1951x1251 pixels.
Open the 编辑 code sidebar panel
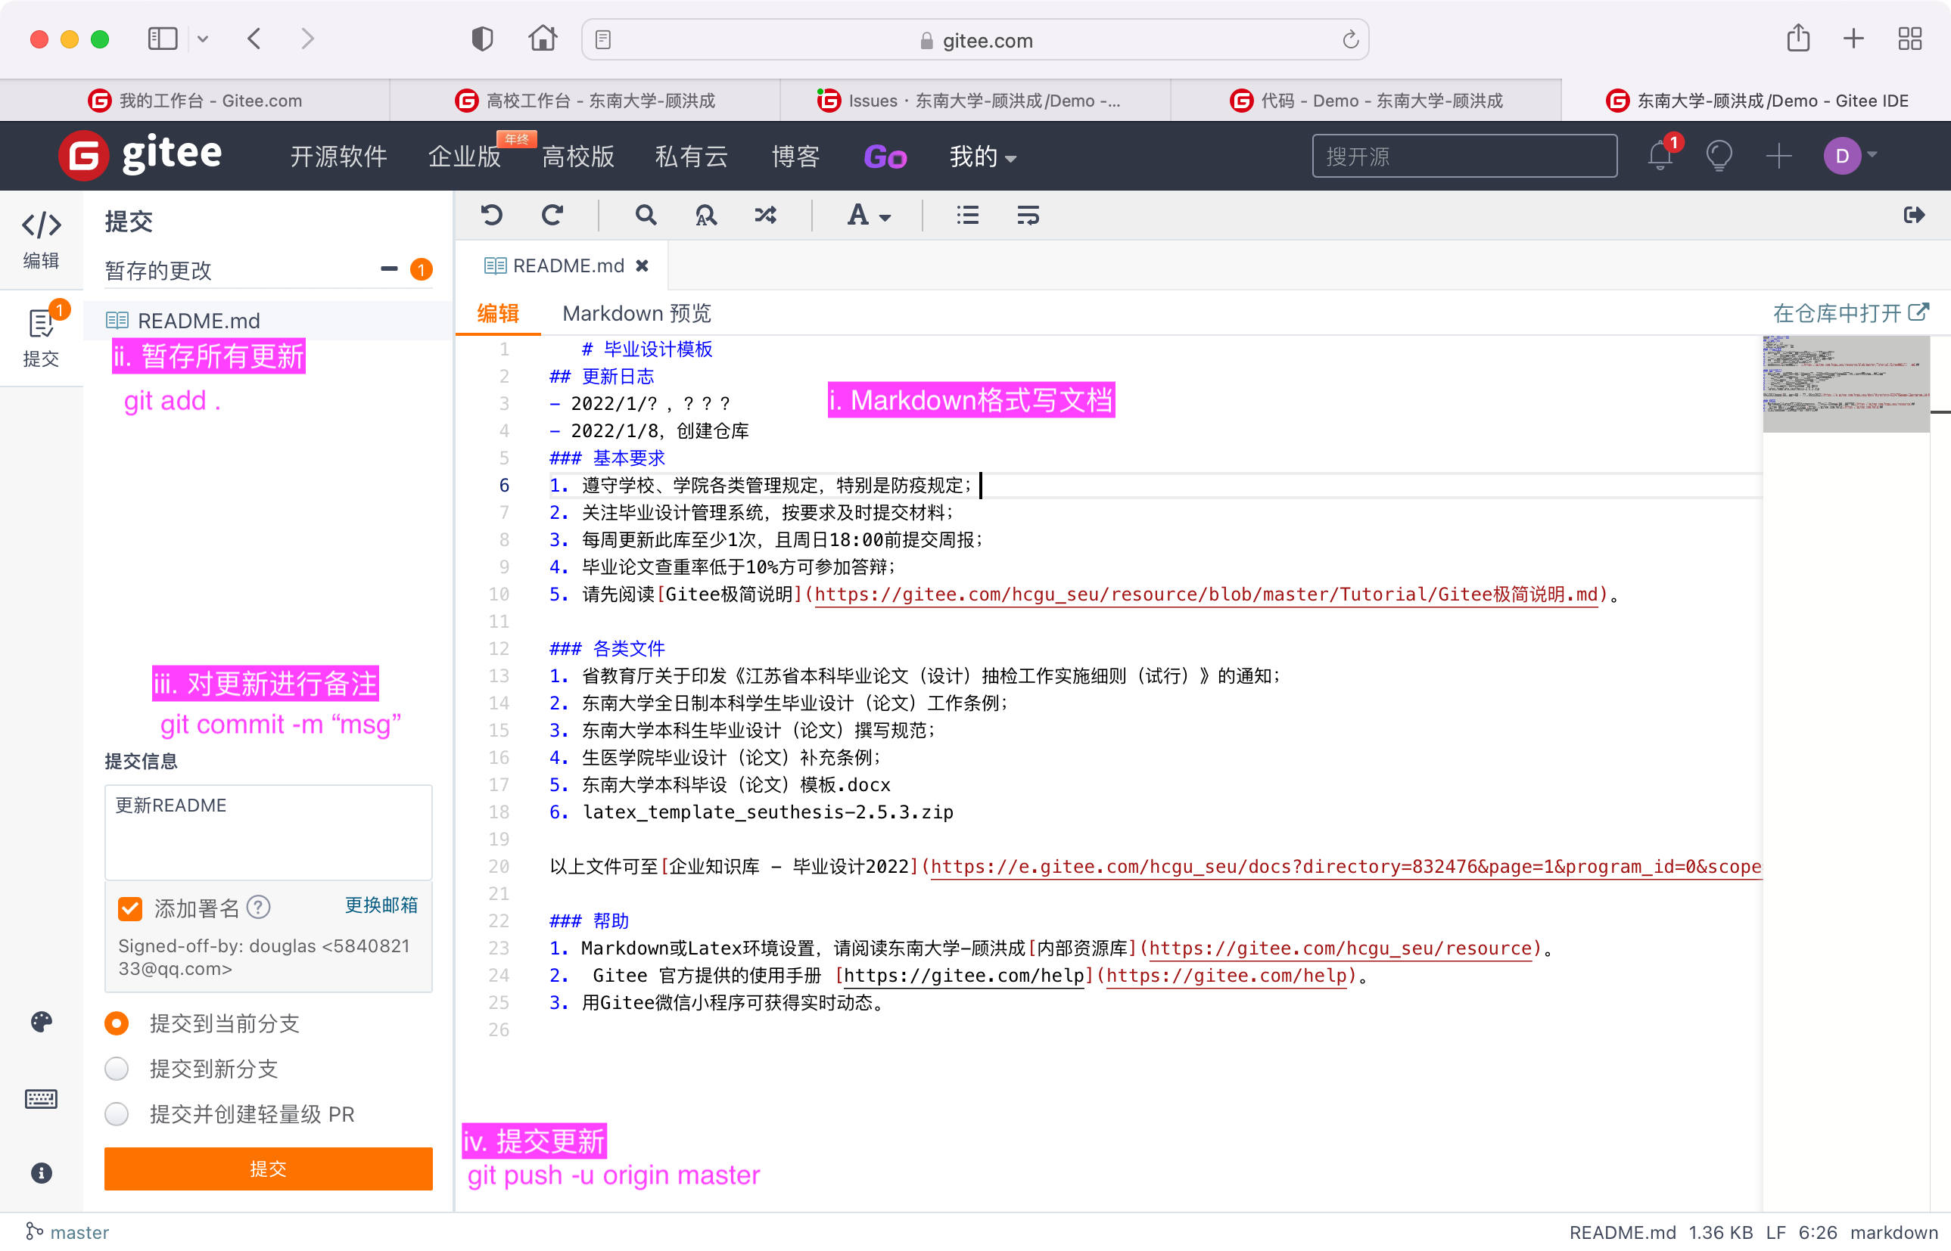point(41,240)
